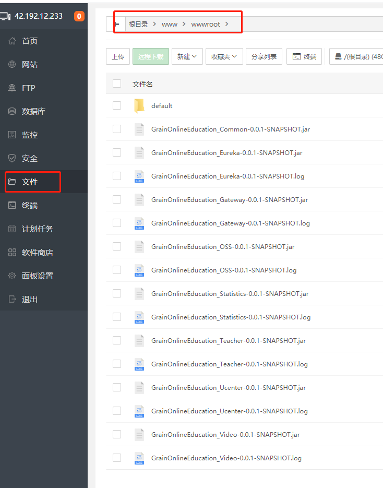
Task: Click the 文件名 column header
Action: point(142,84)
